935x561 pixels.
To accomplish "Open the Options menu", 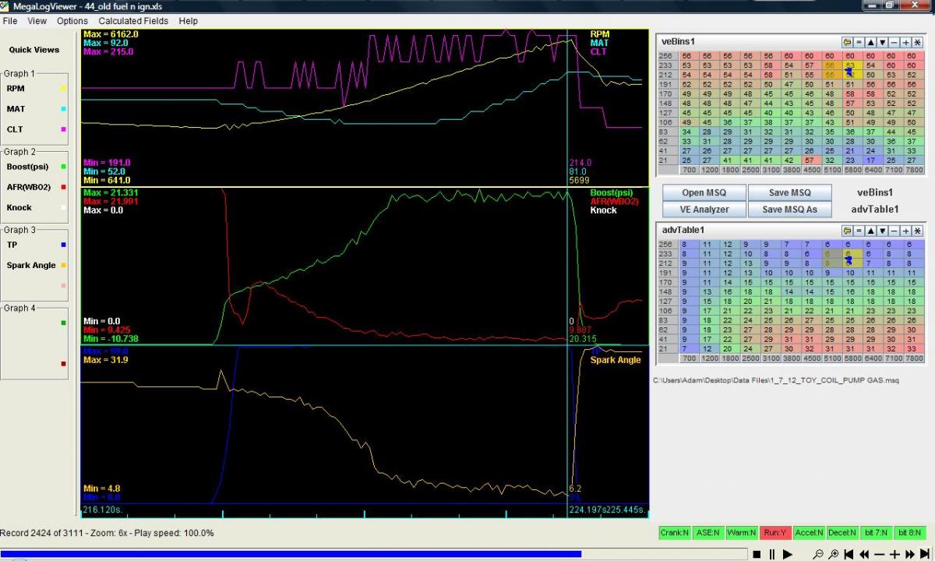I will (x=72, y=21).
